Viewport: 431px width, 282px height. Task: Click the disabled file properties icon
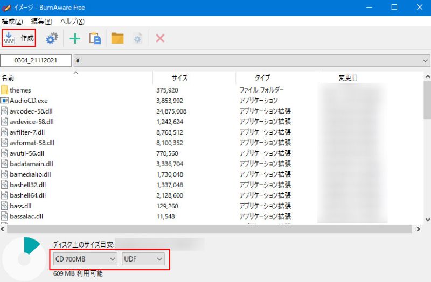[x=138, y=38]
